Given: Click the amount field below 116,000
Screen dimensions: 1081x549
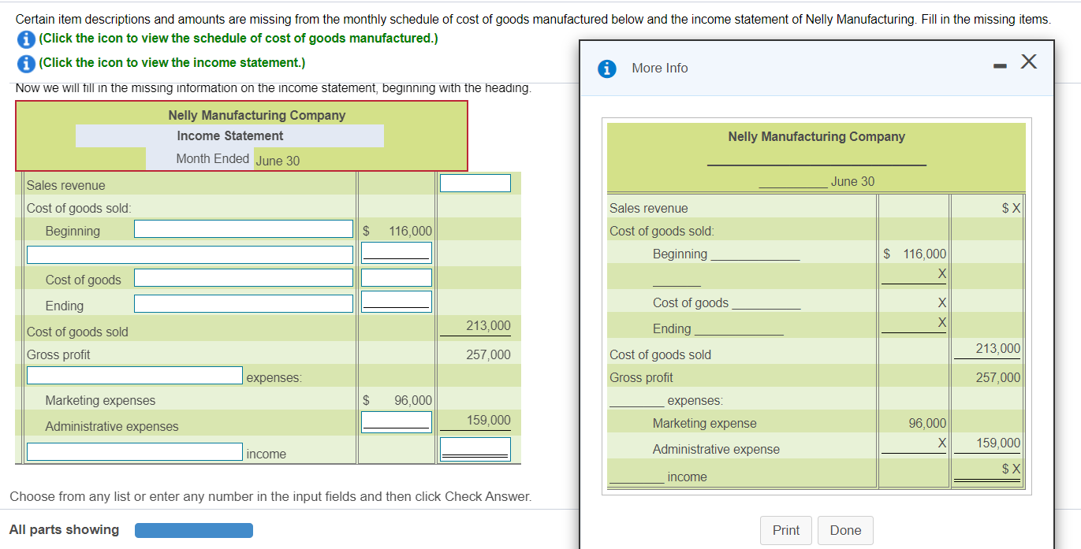Looking at the screenshot, I should [x=397, y=252].
